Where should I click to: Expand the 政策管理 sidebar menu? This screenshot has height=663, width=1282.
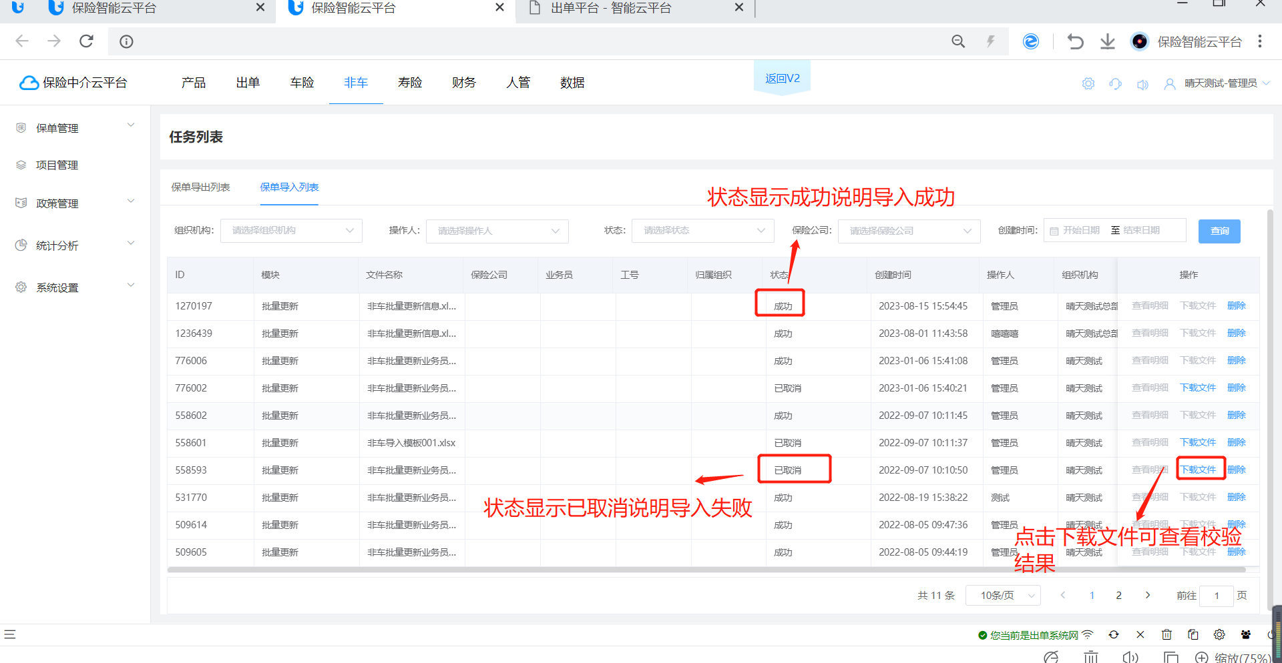click(x=75, y=203)
